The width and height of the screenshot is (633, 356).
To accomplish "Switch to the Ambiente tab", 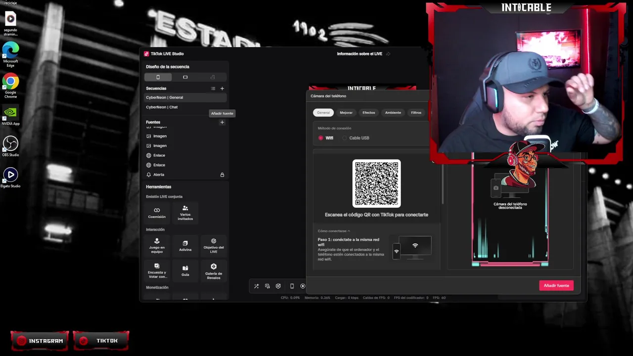I will point(393,113).
